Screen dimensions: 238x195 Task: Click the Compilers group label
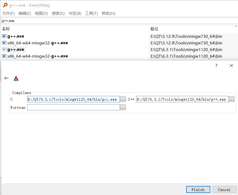pos(22,93)
